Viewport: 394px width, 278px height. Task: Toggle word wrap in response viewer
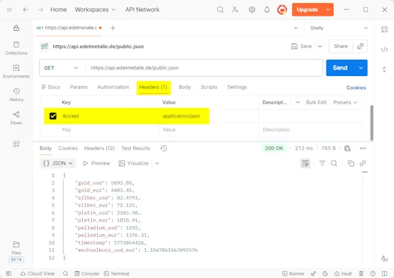(x=305, y=163)
